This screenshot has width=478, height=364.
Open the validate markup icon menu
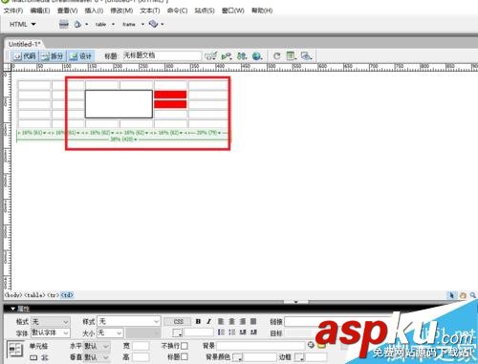(x=227, y=56)
